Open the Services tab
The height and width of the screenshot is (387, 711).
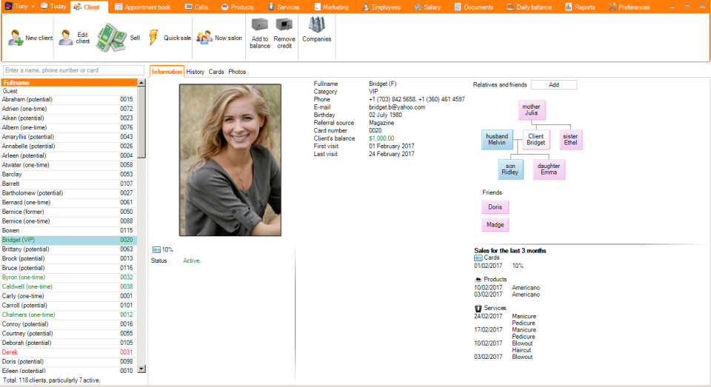[284, 7]
